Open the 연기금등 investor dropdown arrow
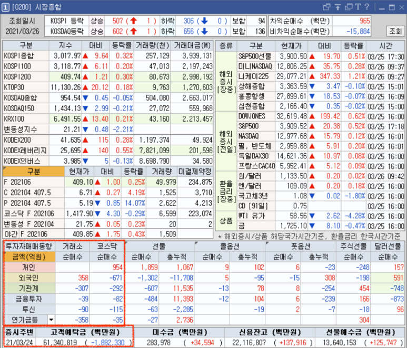 point(51,320)
